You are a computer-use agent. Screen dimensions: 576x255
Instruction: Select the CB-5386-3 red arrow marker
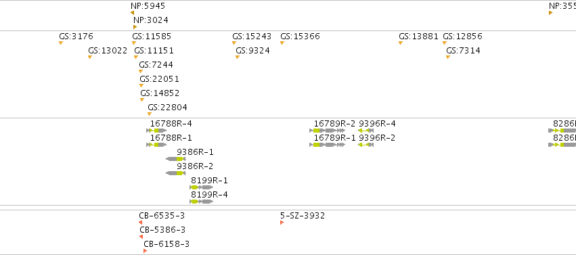pyautogui.click(x=141, y=237)
